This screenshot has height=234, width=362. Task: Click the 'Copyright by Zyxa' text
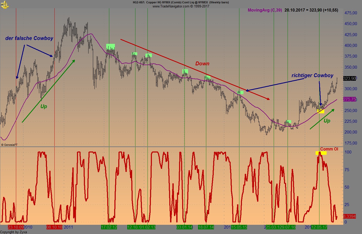13,232
